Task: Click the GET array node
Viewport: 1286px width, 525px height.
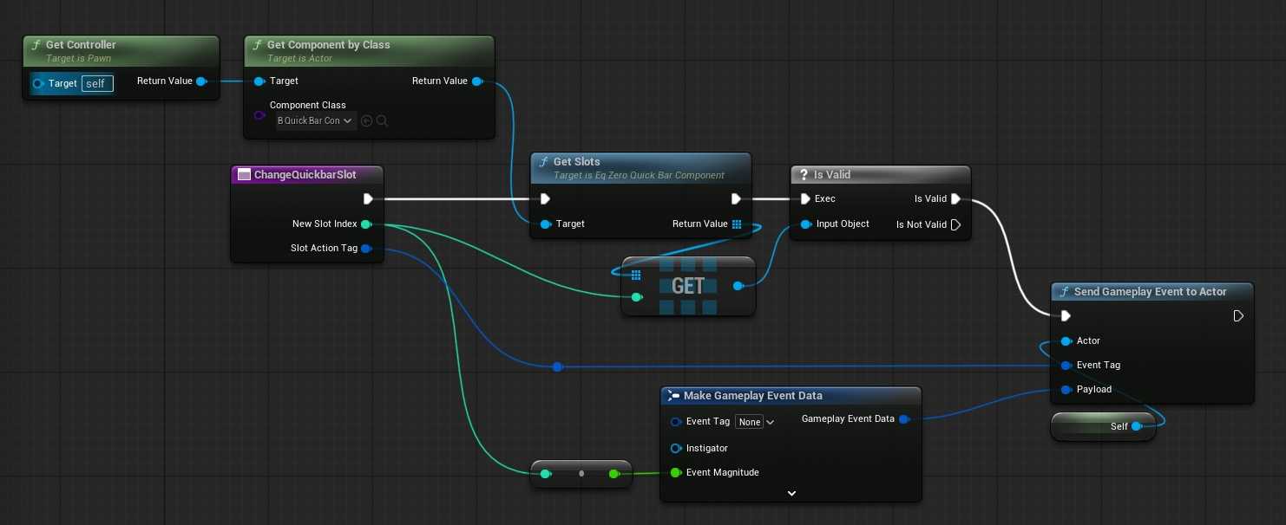Action: point(688,286)
